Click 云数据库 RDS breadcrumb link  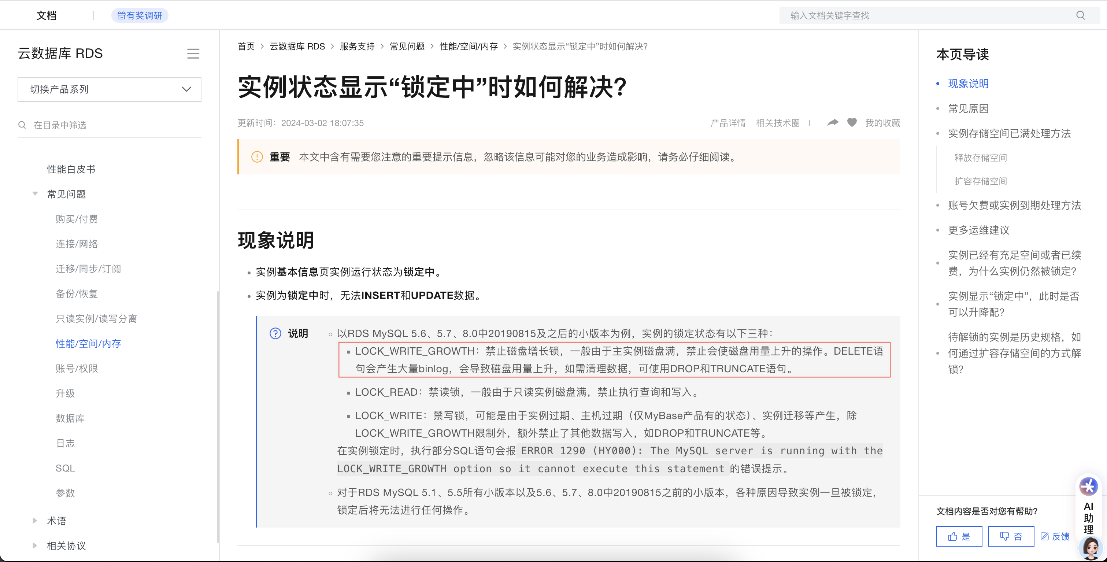[297, 47]
